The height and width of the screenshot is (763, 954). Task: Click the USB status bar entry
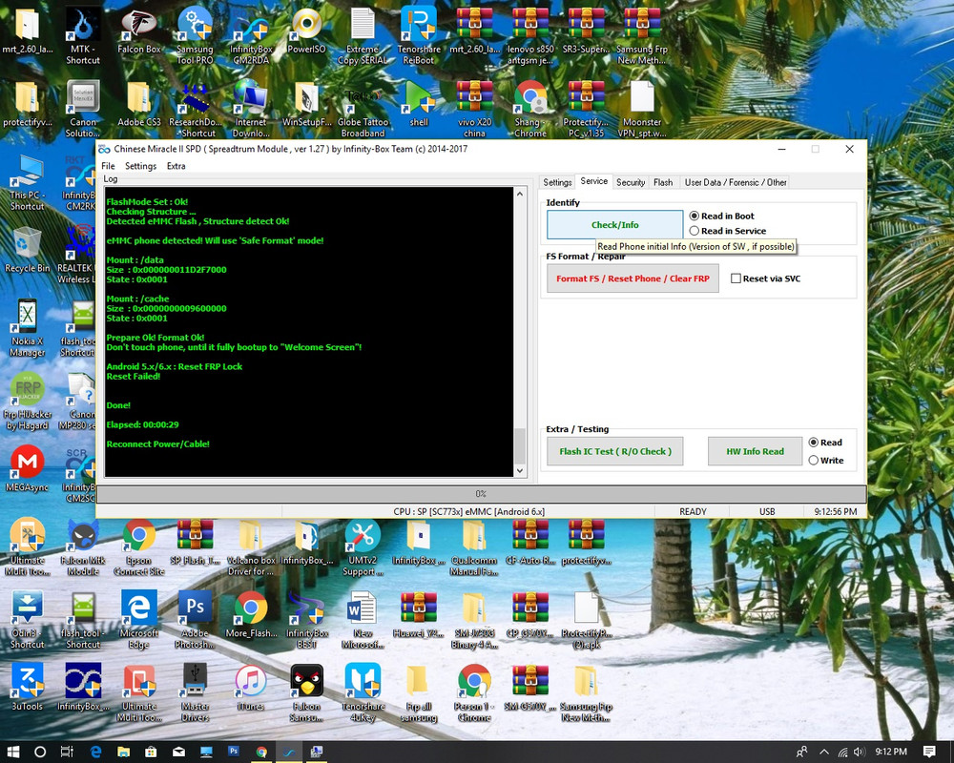pyautogui.click(x=767, y=512)
